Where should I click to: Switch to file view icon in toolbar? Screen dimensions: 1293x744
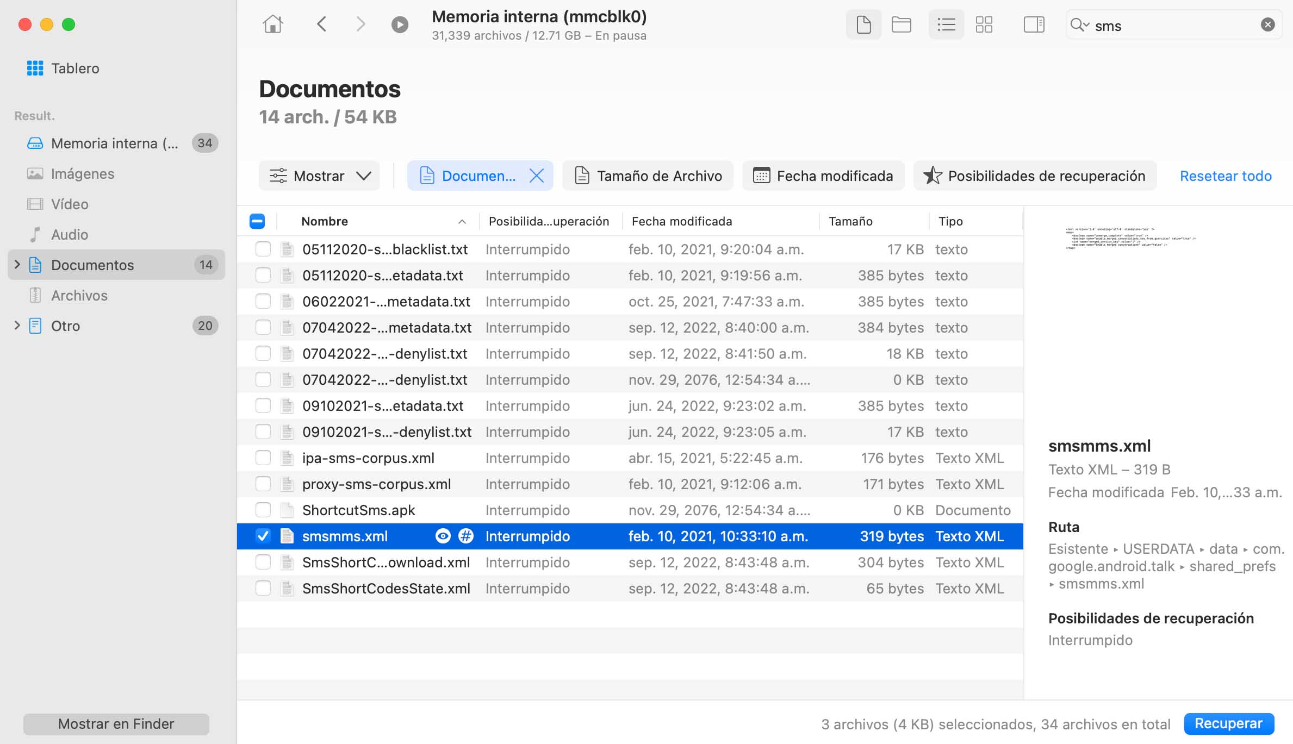(x=863, y=24)
